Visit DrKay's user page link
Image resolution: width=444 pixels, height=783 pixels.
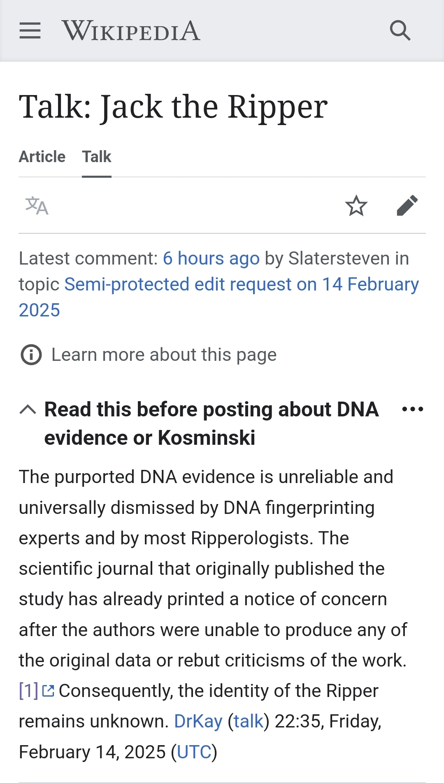(198, 721)
